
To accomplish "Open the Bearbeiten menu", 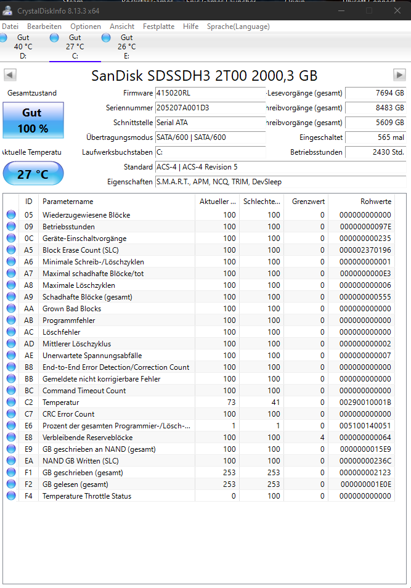I will click(x=44, y=27).
